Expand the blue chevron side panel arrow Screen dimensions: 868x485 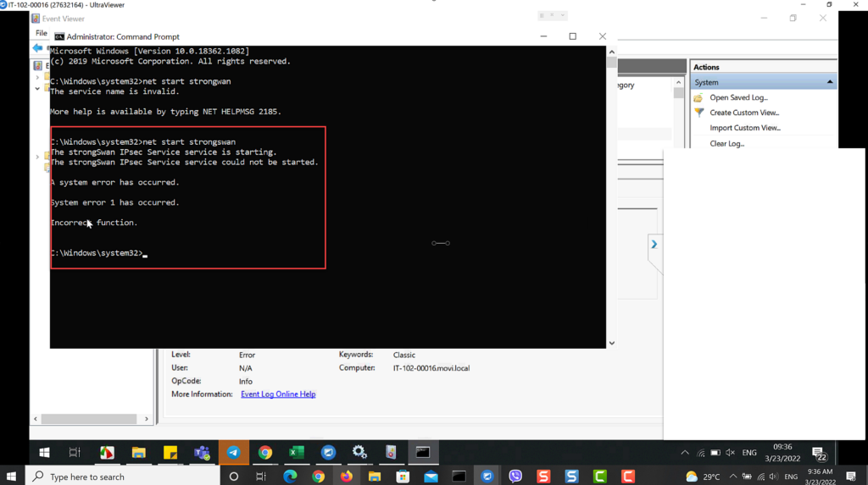click(x=654, y=245)
